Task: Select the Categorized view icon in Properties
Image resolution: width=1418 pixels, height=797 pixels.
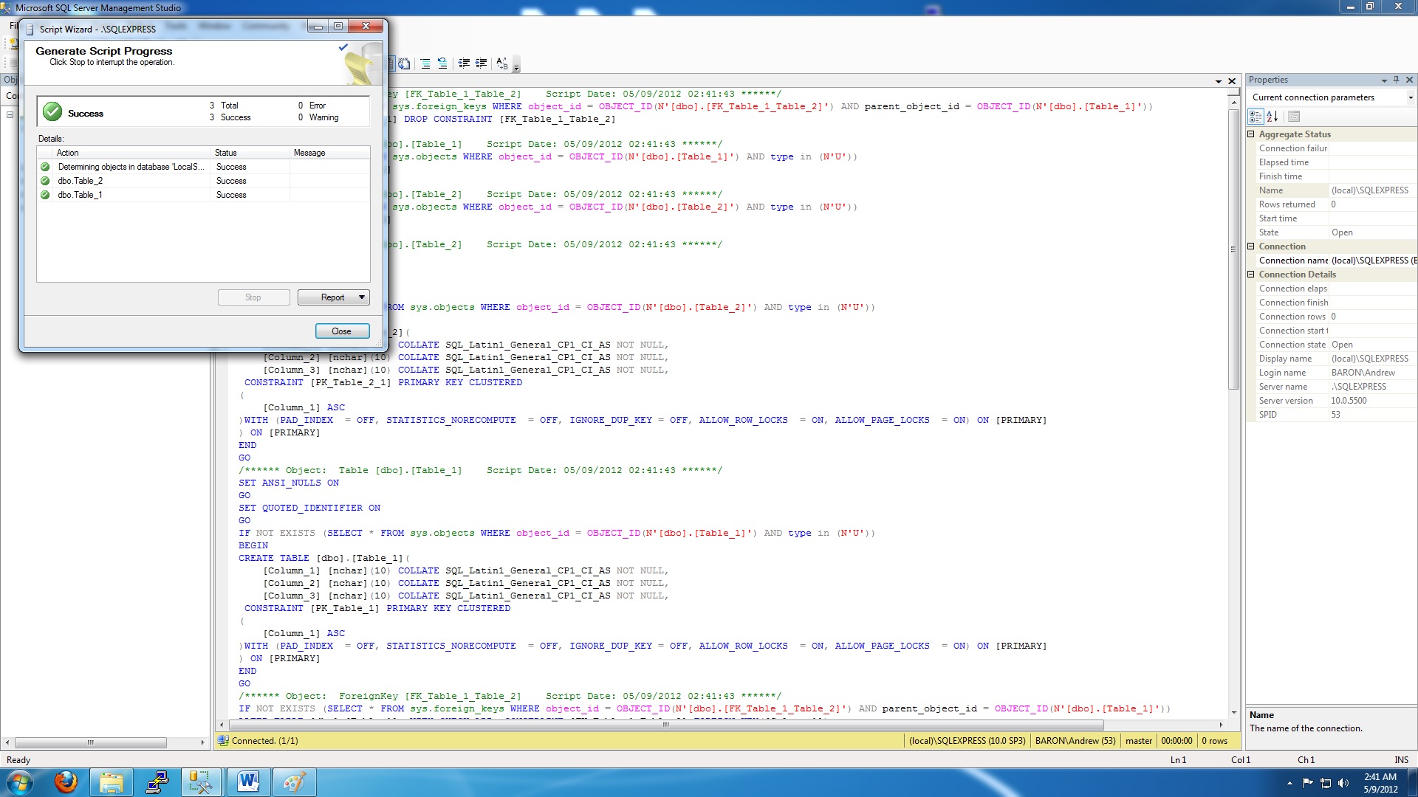Action: pos(1256,117)
